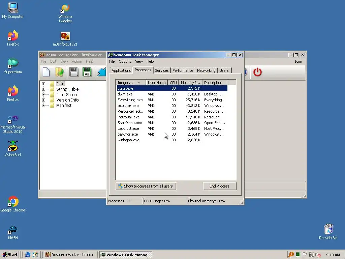Image resolution: width=345 pixels, height=259 pixels.
Task: Sort by Image Name column header
Action: (x=131, y=83)
